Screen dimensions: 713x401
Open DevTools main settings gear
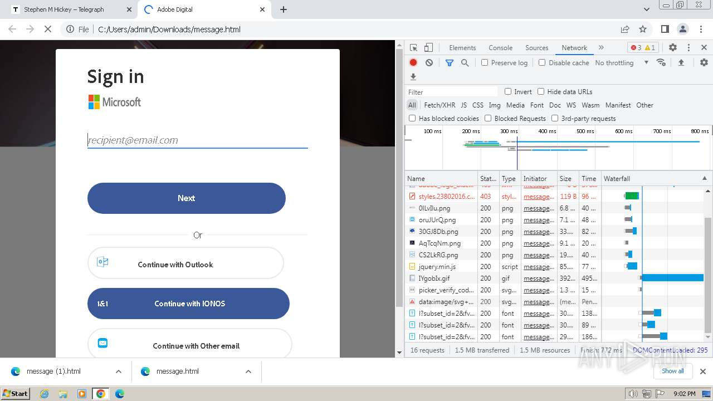point(673,48)
